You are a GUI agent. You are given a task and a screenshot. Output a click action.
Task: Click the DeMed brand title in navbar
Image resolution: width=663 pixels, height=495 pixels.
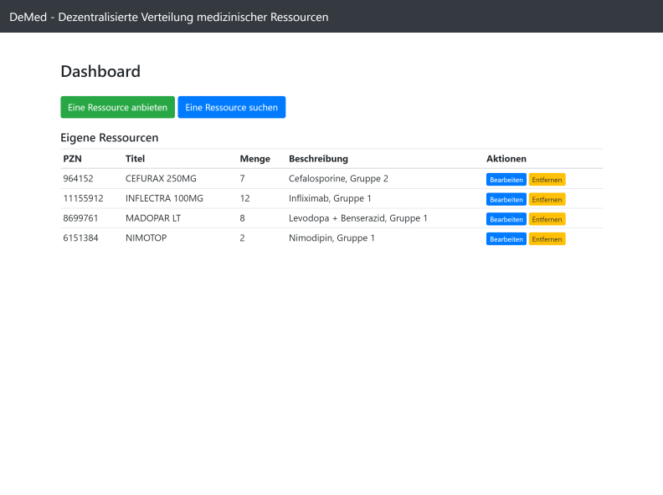click(169, 17)
